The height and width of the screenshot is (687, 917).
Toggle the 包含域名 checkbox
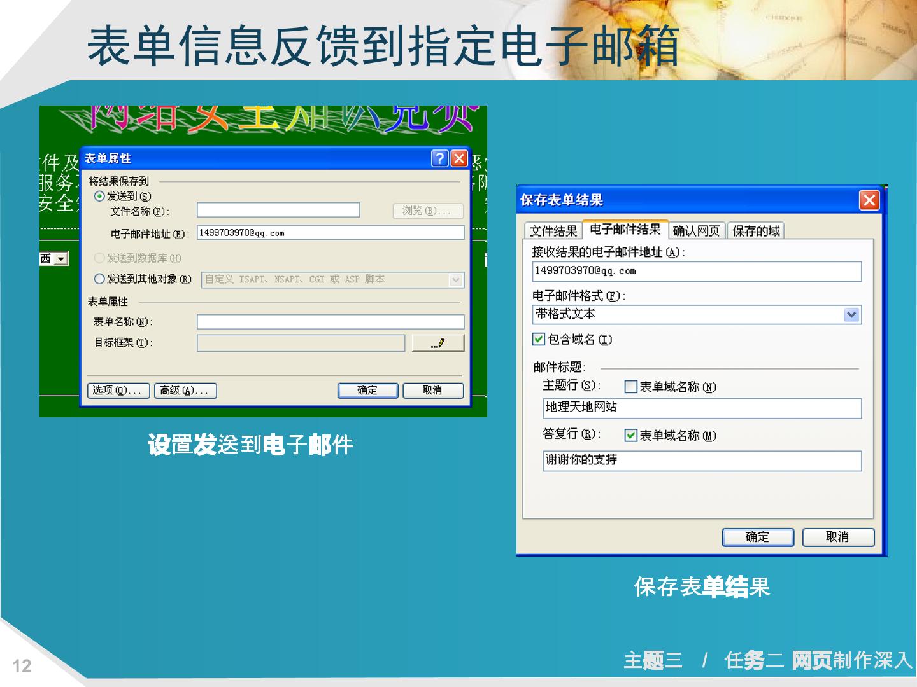(539, 339)
